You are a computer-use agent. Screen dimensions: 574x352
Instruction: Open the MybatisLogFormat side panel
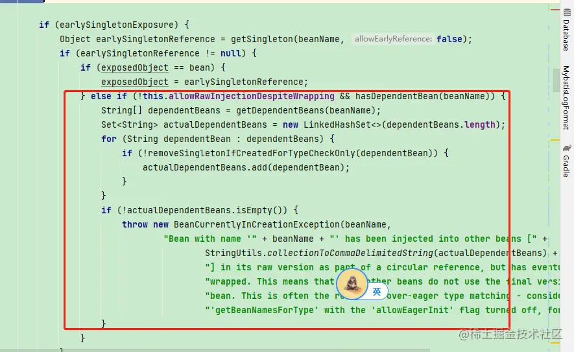(x=567, y=98)
